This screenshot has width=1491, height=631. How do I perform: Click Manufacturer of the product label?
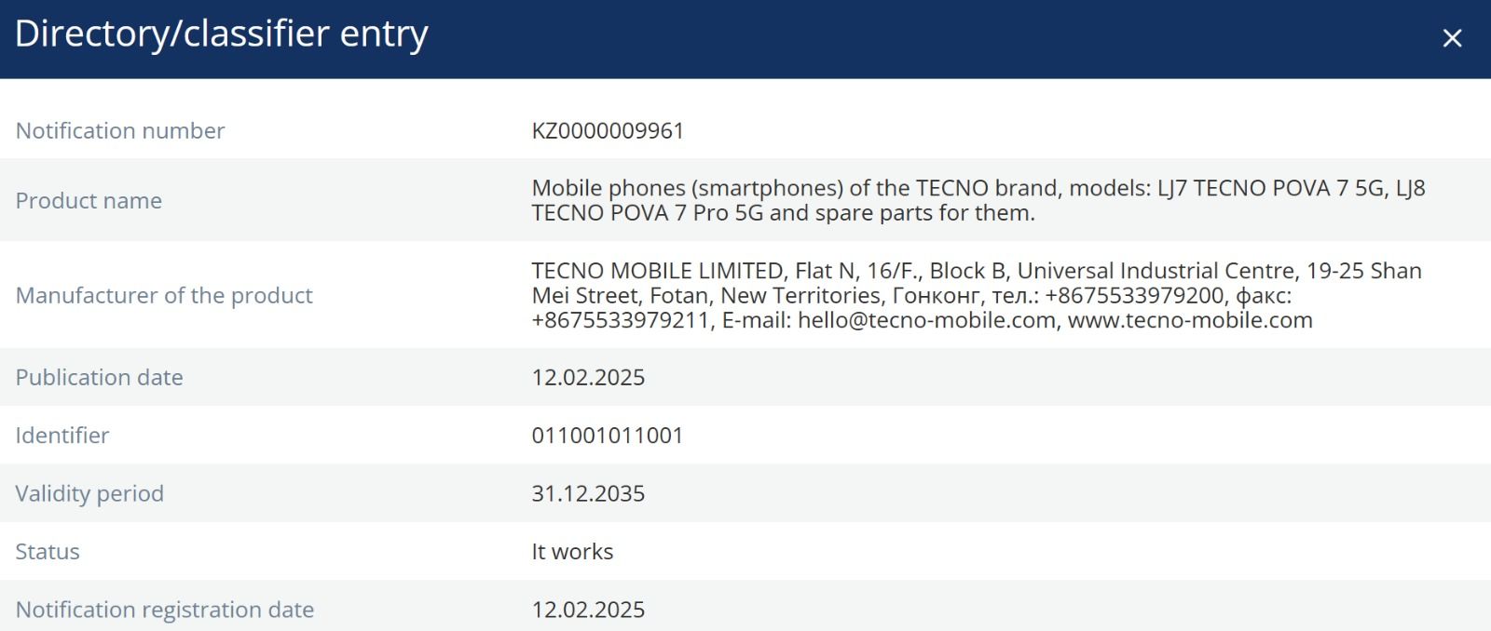pos(164,295)
